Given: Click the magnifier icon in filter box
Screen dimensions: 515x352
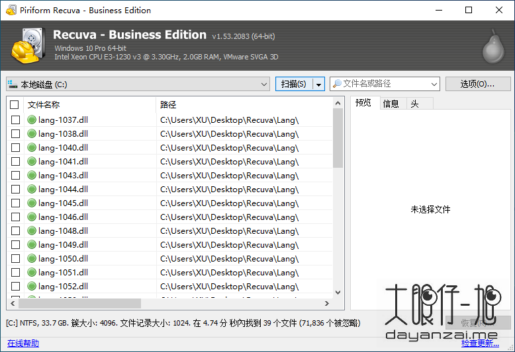Looking at the screenshot, I should tap(337, 84).
